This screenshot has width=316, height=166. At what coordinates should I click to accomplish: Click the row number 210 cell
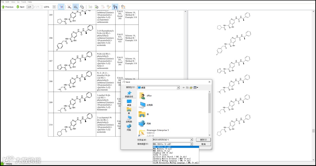[x=51, y=125]
